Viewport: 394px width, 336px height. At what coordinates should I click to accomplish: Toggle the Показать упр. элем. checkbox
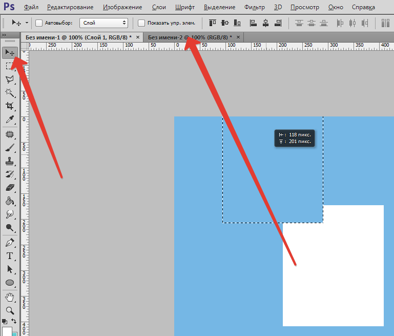click(142, 23)
